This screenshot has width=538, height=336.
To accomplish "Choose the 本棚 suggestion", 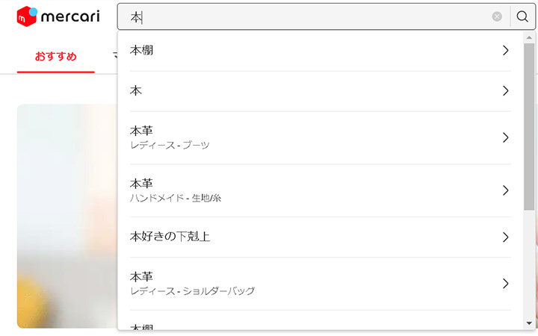I will 142,51.
